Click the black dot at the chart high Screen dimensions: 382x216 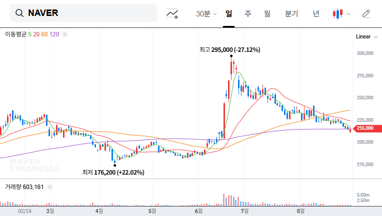(231, 56)
